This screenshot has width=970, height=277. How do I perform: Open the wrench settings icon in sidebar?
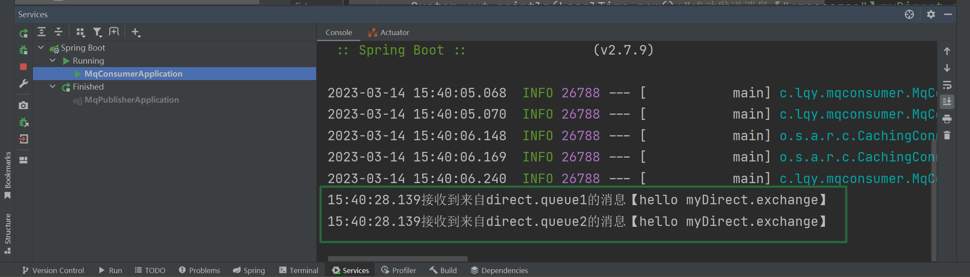pos(23,83)
